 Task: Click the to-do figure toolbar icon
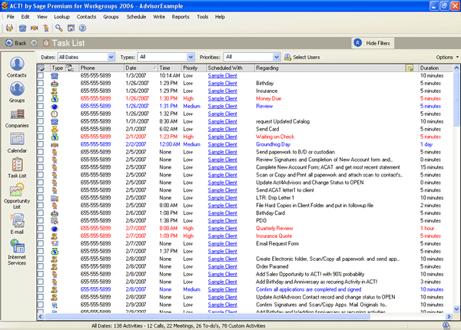[46, 28]
